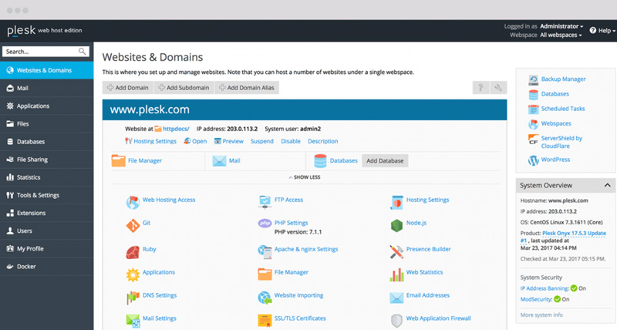Click the Suspend link

click(262, 141)
